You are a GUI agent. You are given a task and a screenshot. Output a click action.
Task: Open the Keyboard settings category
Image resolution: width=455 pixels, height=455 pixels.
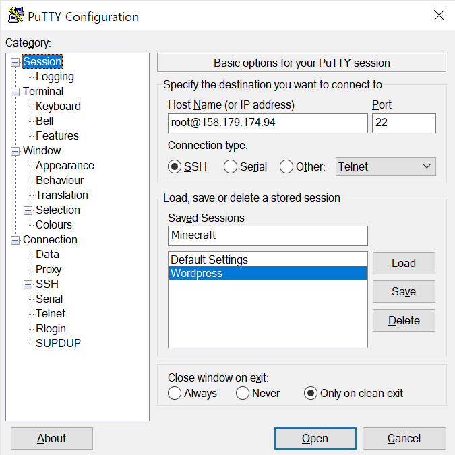[x=58, y=107]
